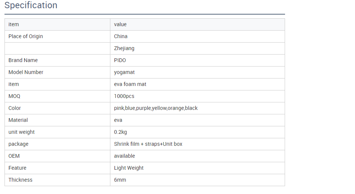Screen dimensions: 355x194
Task: Click the 'unit weight' label
Action: (x=22, y=132)
